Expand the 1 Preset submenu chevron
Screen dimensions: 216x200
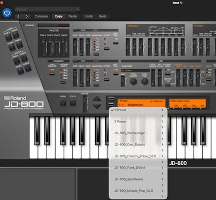click(x=163, y=110)
